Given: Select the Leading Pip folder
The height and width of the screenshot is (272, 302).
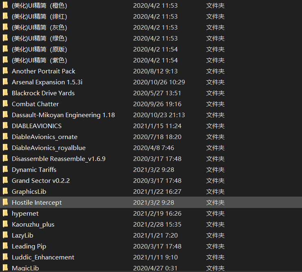Looking at the screenshot, I should pyautogui.click(x=29, y=246).
